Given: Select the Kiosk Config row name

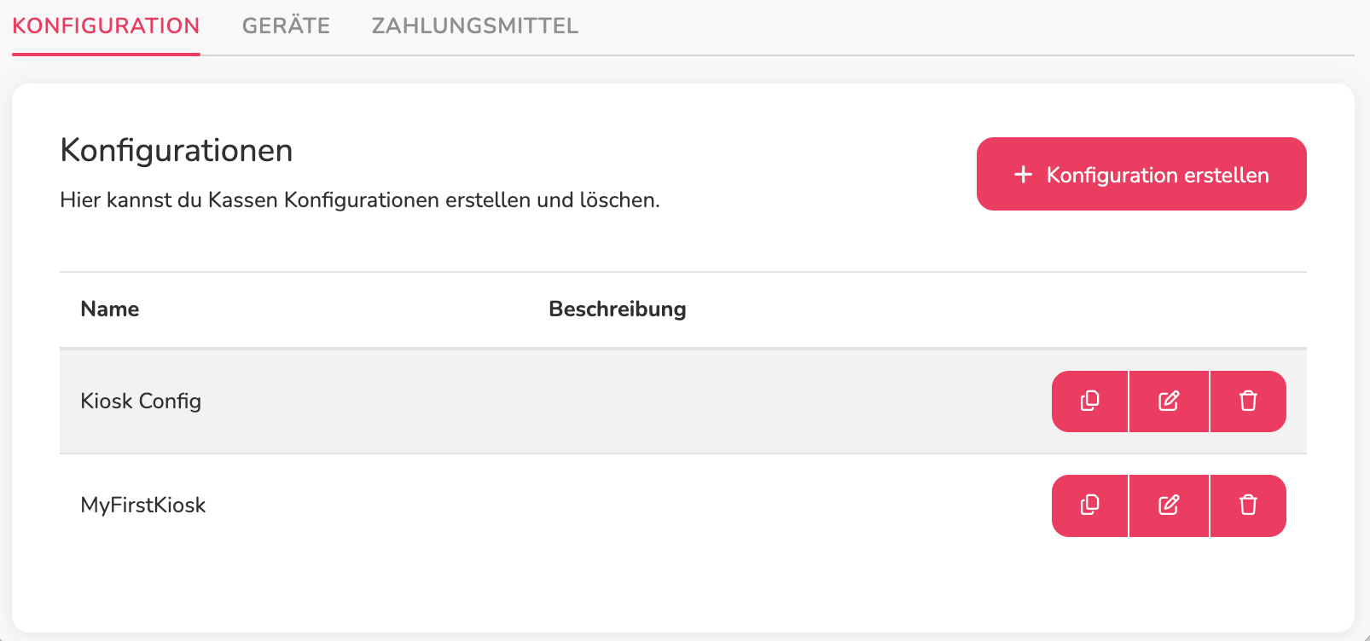Looking at the screenshot, I should pos(141,401).
